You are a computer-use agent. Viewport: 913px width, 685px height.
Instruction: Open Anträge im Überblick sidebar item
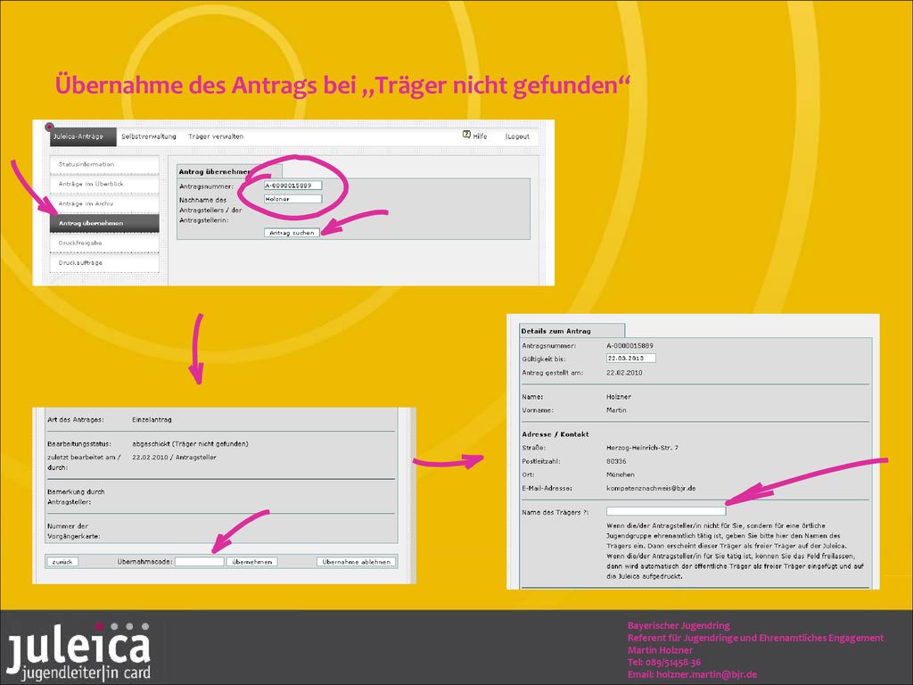(x=104, y=184)
